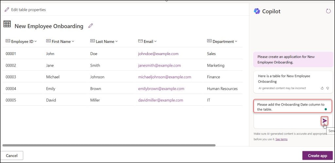This screenshot has width=335, height=163.
Task: Select the Last Name cell Johnson
Action: (x=97, y=77)
